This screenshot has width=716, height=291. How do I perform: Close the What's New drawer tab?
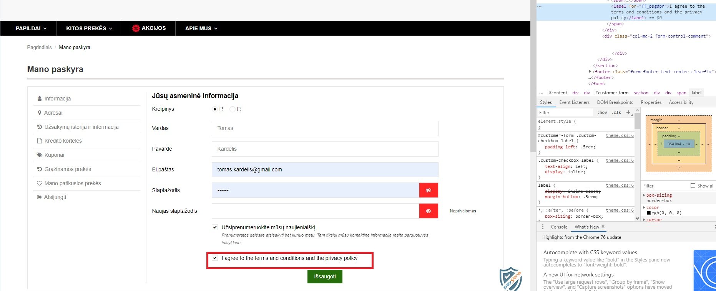[603, 227]
